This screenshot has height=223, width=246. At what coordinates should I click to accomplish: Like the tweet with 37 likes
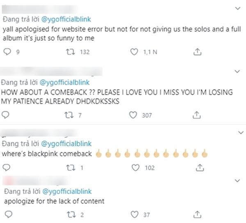pos(133,215)
